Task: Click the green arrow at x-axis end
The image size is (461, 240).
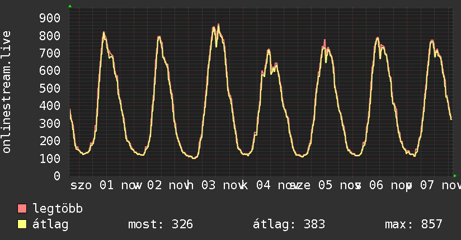Action: point(455,176)
